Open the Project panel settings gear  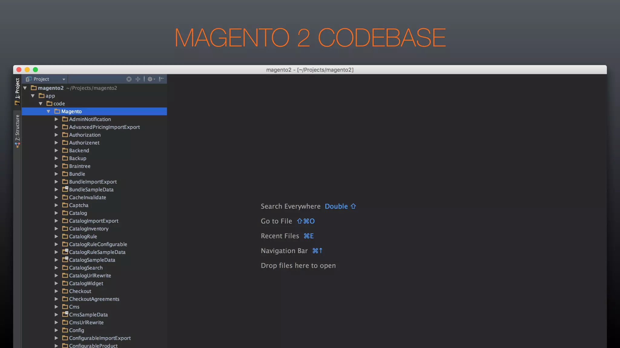coord(151,79)
